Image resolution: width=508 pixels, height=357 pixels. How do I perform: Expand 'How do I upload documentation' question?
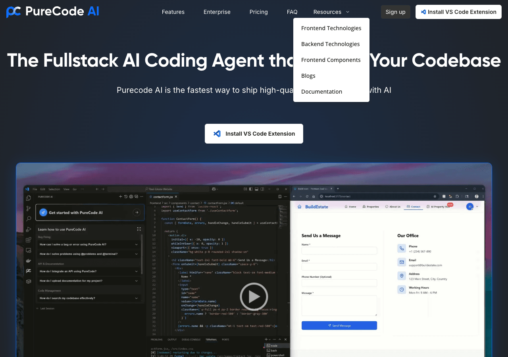(89, 281)
